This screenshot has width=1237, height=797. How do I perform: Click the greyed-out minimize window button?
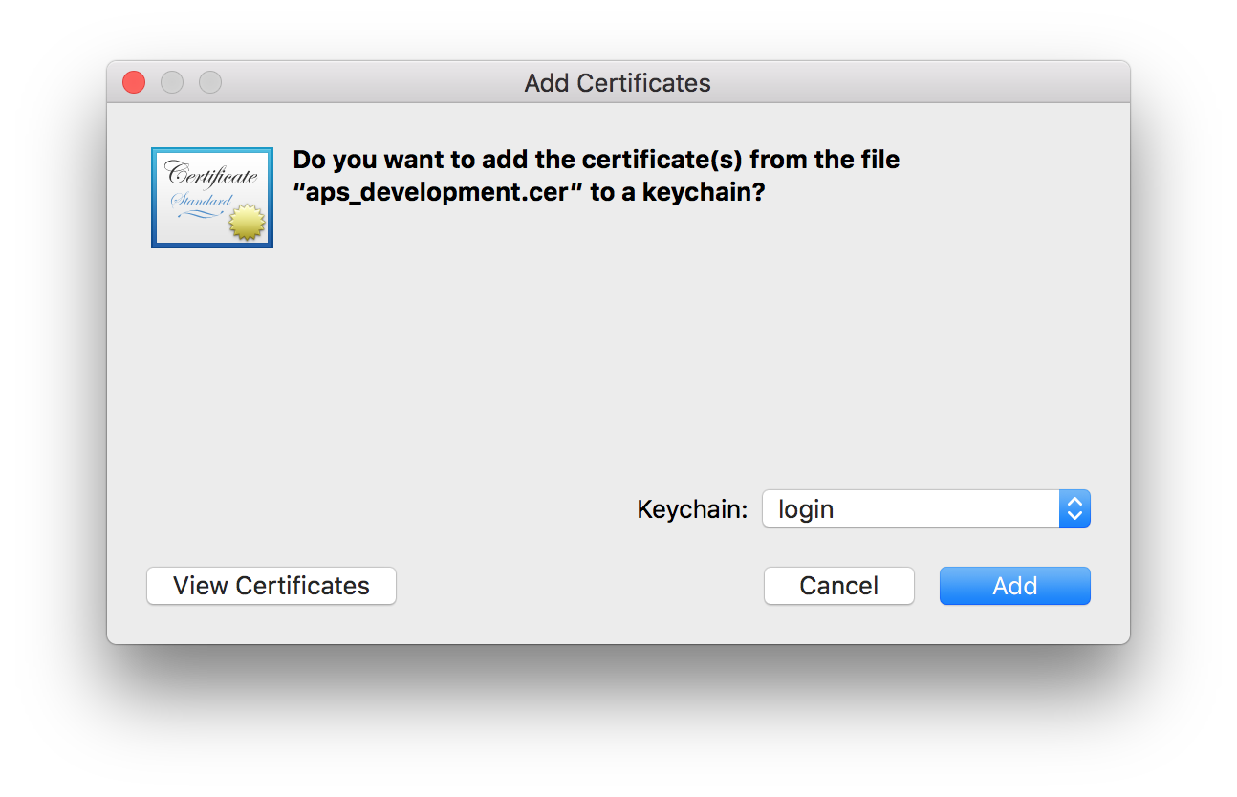172,83
